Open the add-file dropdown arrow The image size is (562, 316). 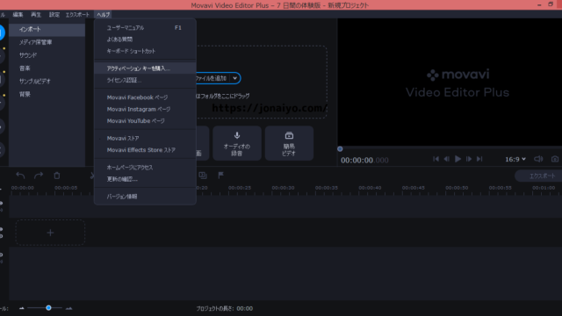click(234, 78)
